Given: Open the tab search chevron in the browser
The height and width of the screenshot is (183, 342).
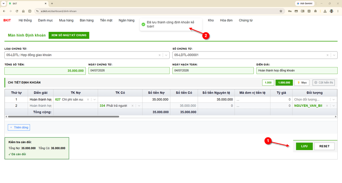Looking at the screenshot, I should pos(3,3).
